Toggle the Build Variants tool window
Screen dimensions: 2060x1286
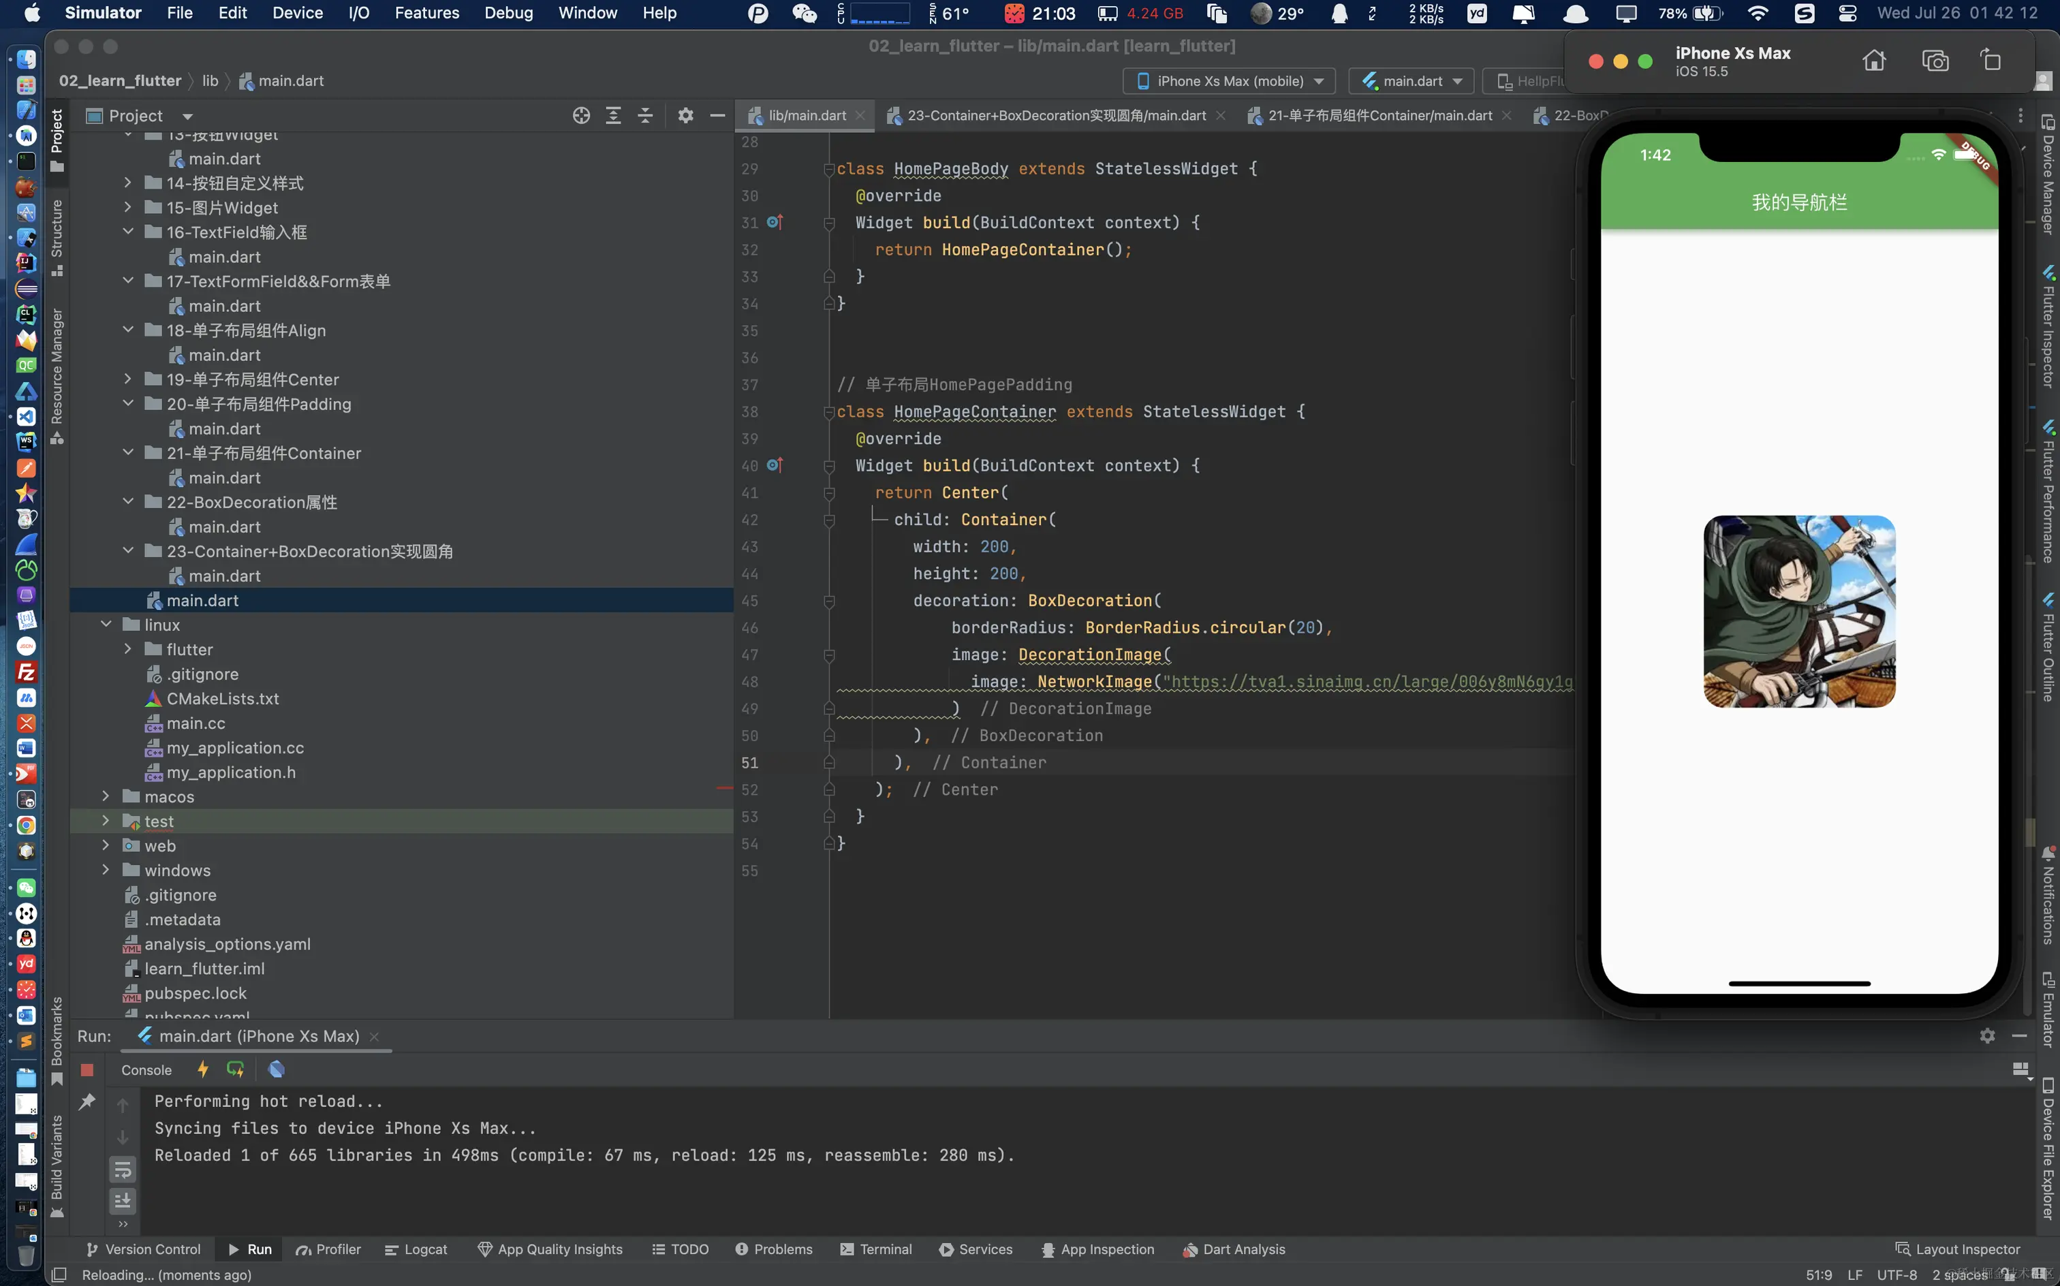(x=56, y=1165)
